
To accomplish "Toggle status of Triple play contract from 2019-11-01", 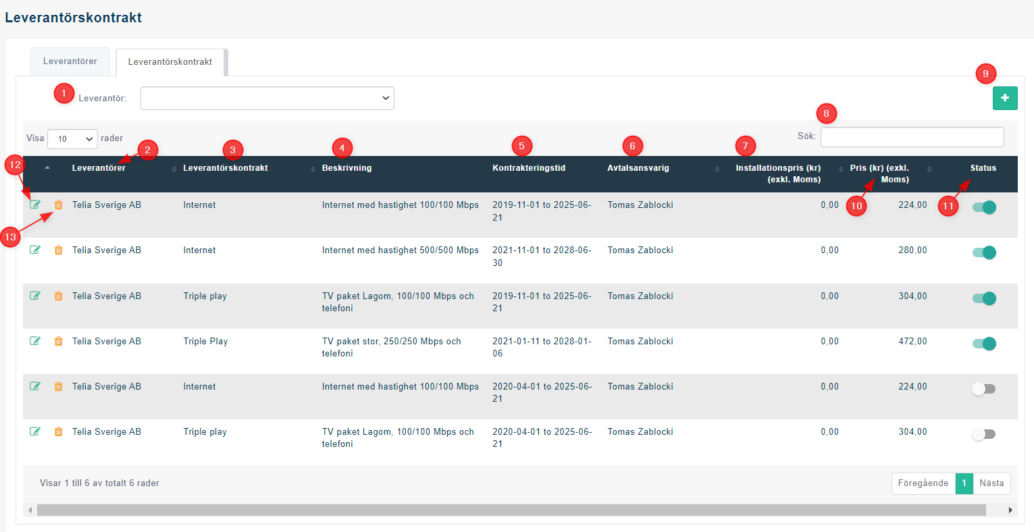I will [984, 298].
